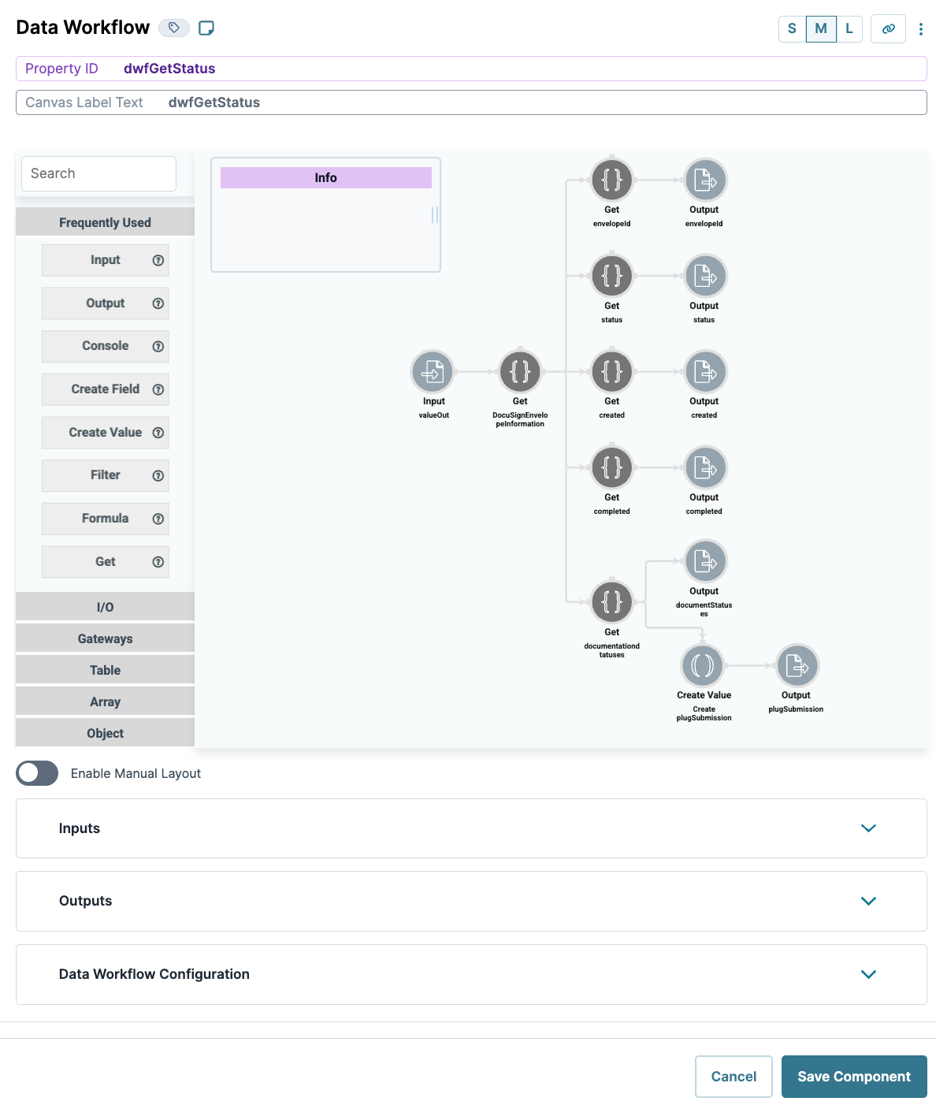Image resolution: width=936 pixels, height=1105 pixels.
Task: Click the Save Component button
Action: pyautogui.click(x=854, y=1076)
